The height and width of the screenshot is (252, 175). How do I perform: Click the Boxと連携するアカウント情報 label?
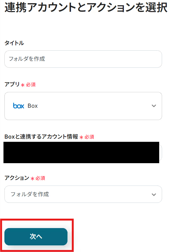tap(41, 137)
